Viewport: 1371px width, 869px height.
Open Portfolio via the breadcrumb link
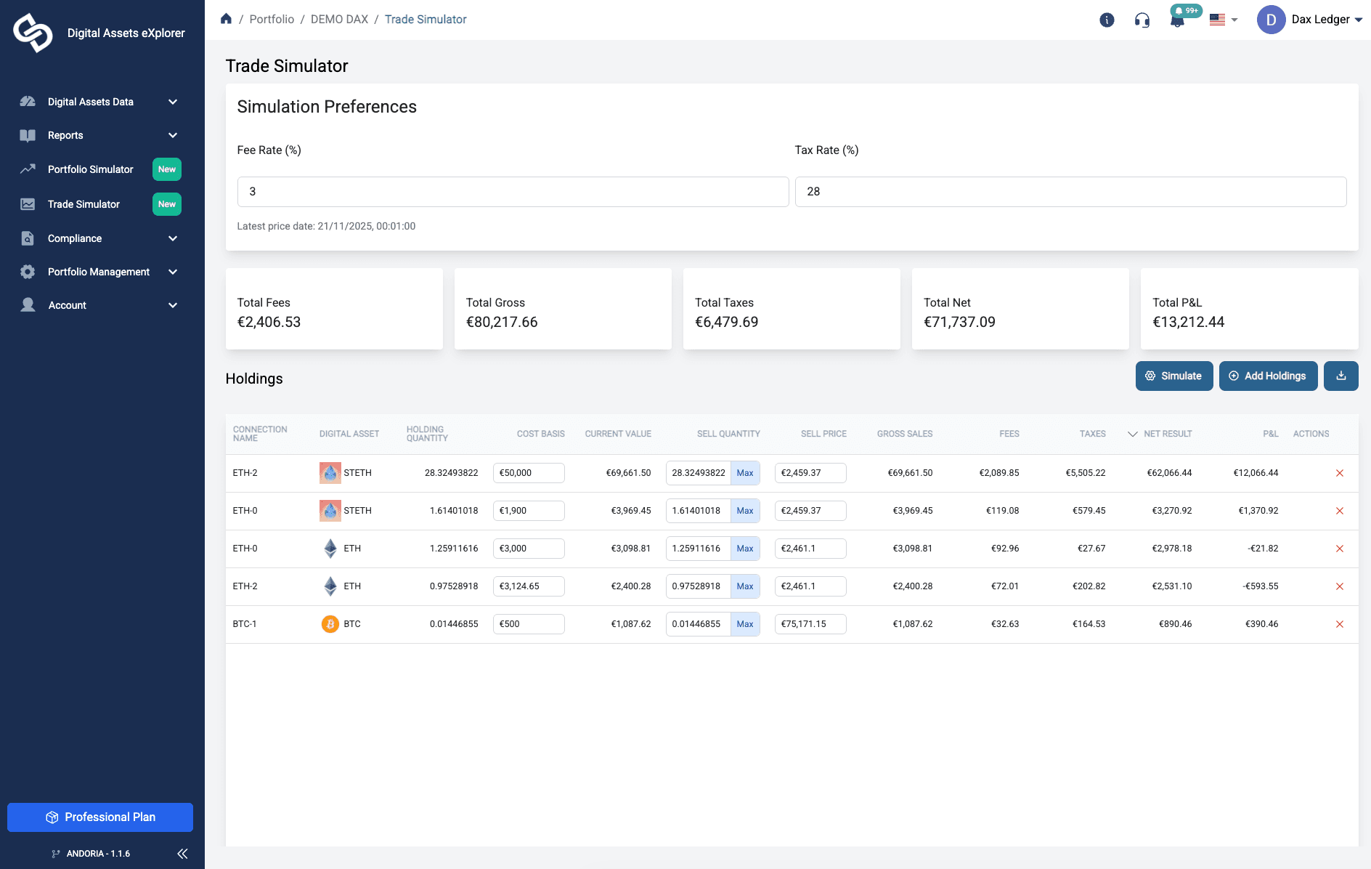pos(271,19)
